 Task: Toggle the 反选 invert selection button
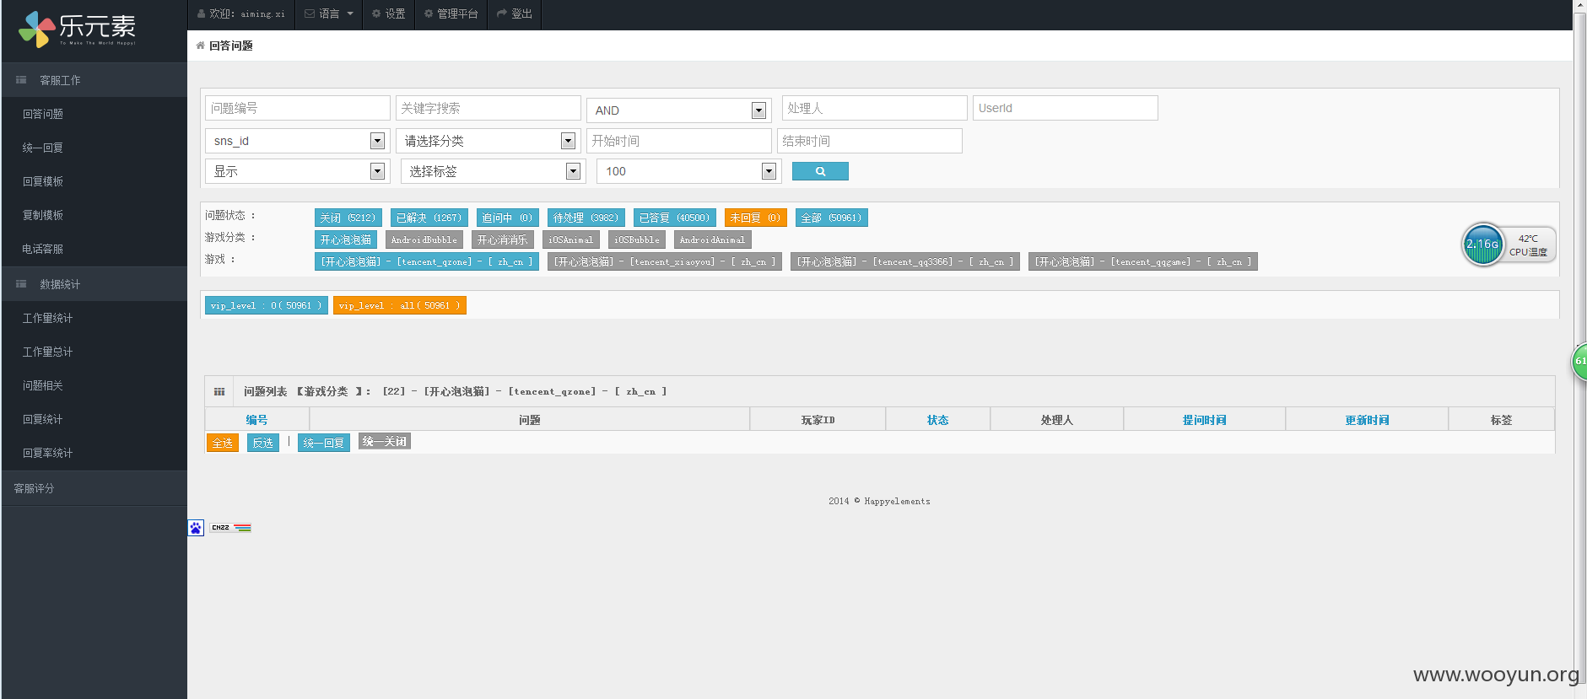pos(263,443)
